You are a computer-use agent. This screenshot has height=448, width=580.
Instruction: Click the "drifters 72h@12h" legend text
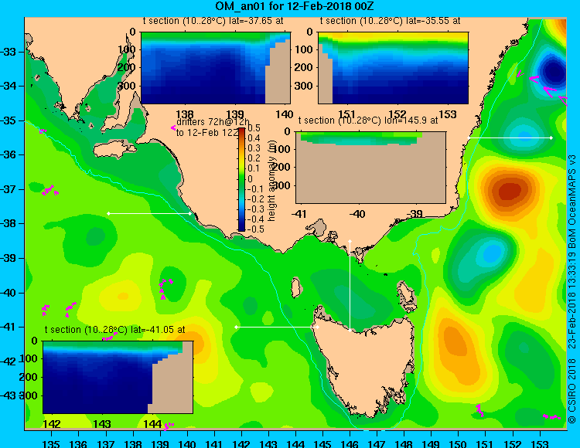[x=213, y=122]
